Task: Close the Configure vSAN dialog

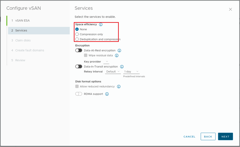Action: coord(230,9)
